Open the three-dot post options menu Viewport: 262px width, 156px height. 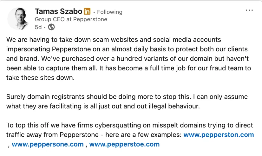tap(249, 10)
